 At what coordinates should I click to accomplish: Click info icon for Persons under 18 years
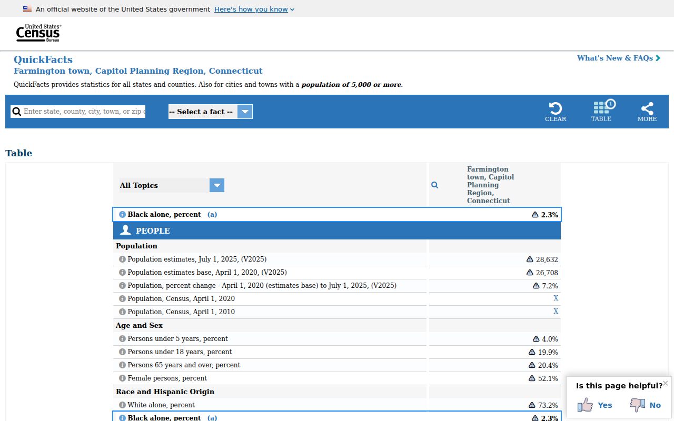point(122,352)
